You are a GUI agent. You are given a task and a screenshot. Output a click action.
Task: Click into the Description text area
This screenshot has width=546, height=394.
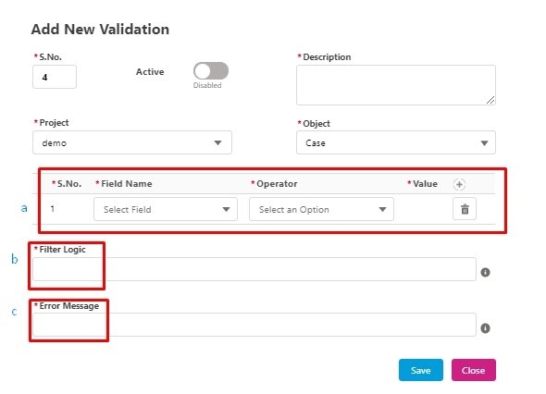pos(396,85)
